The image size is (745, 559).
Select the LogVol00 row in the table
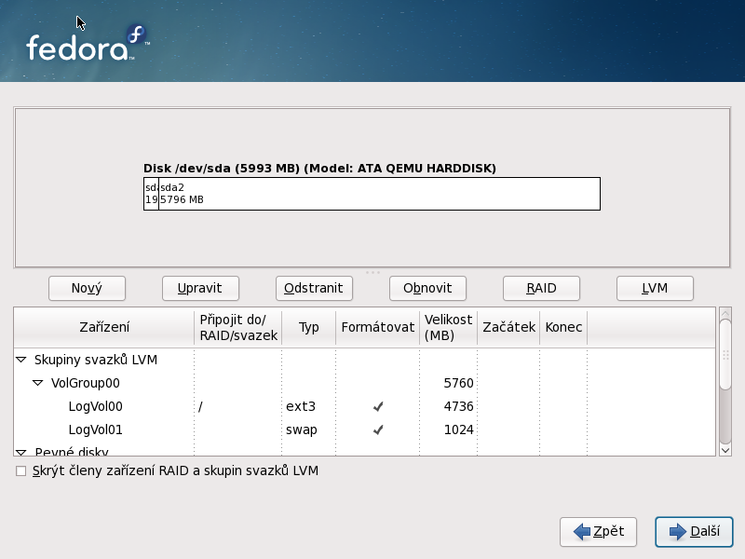96,406
